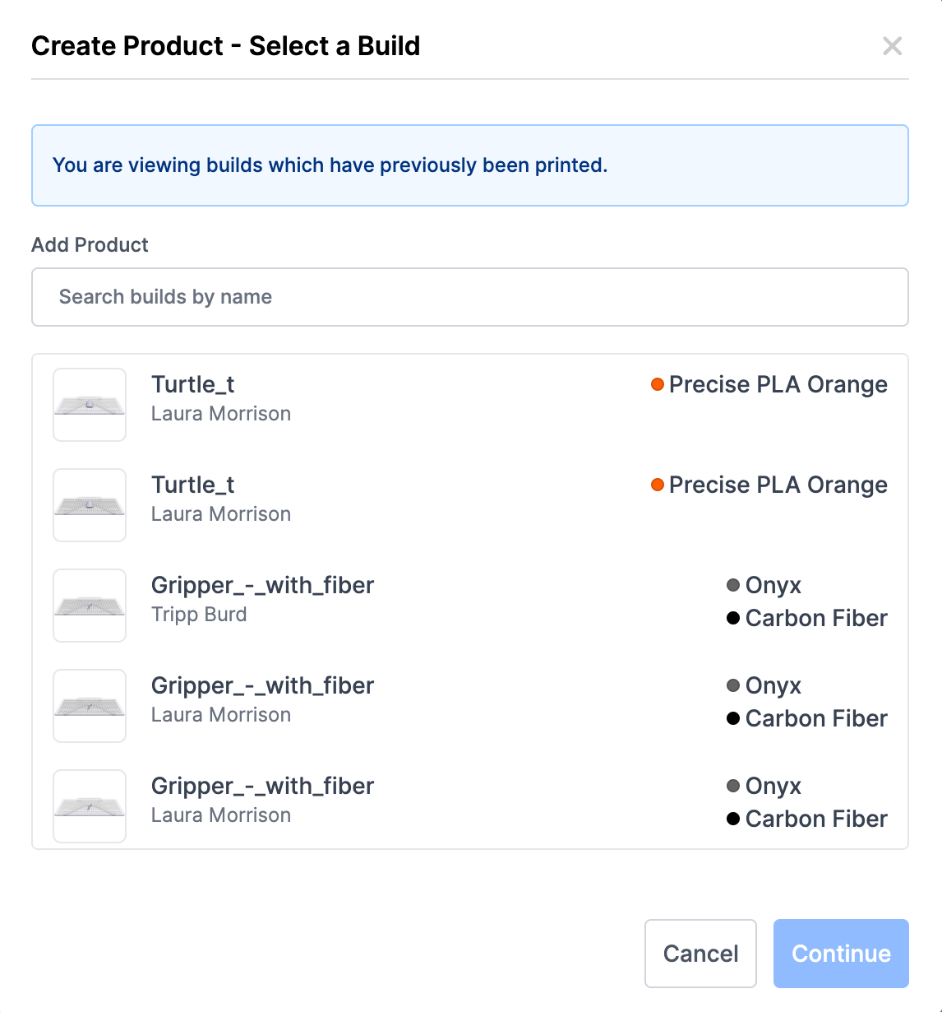Click the previously printed builds info banner
Screen dimensions: 942x1012
(469, 165)
